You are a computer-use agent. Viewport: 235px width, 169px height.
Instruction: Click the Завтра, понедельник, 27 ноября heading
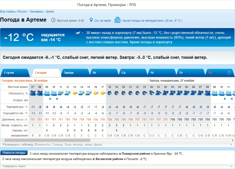tap(172, 81)
